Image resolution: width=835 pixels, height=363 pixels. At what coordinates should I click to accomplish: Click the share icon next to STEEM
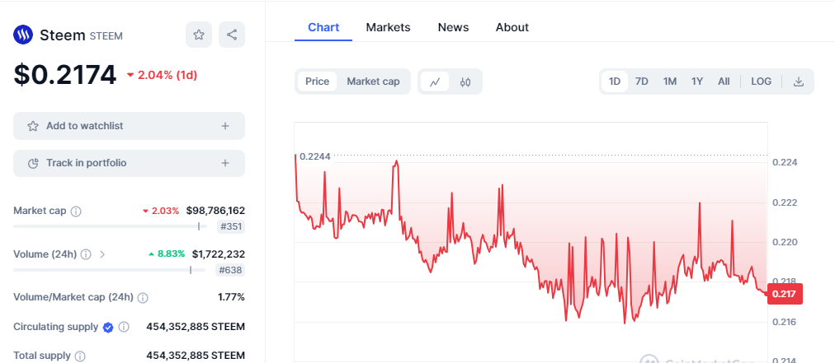232,35
